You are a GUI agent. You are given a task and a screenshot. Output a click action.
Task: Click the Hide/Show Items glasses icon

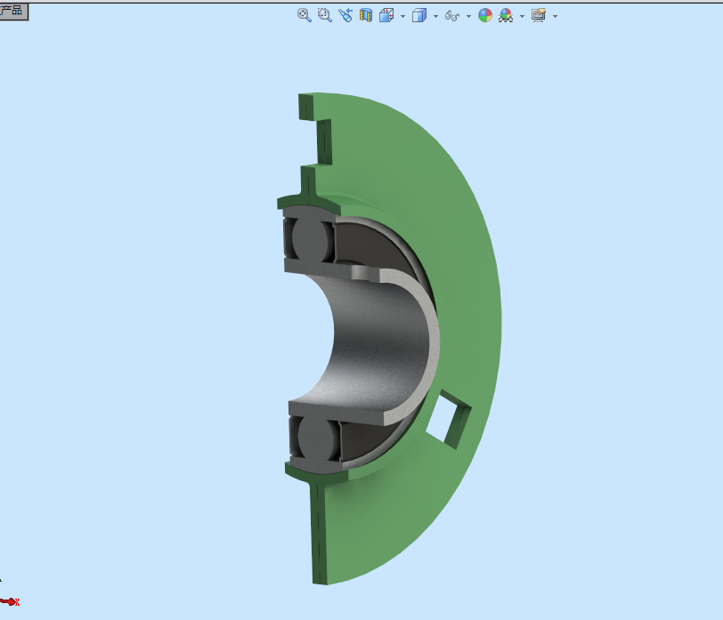pyautogui.click(x=452, y=16)
